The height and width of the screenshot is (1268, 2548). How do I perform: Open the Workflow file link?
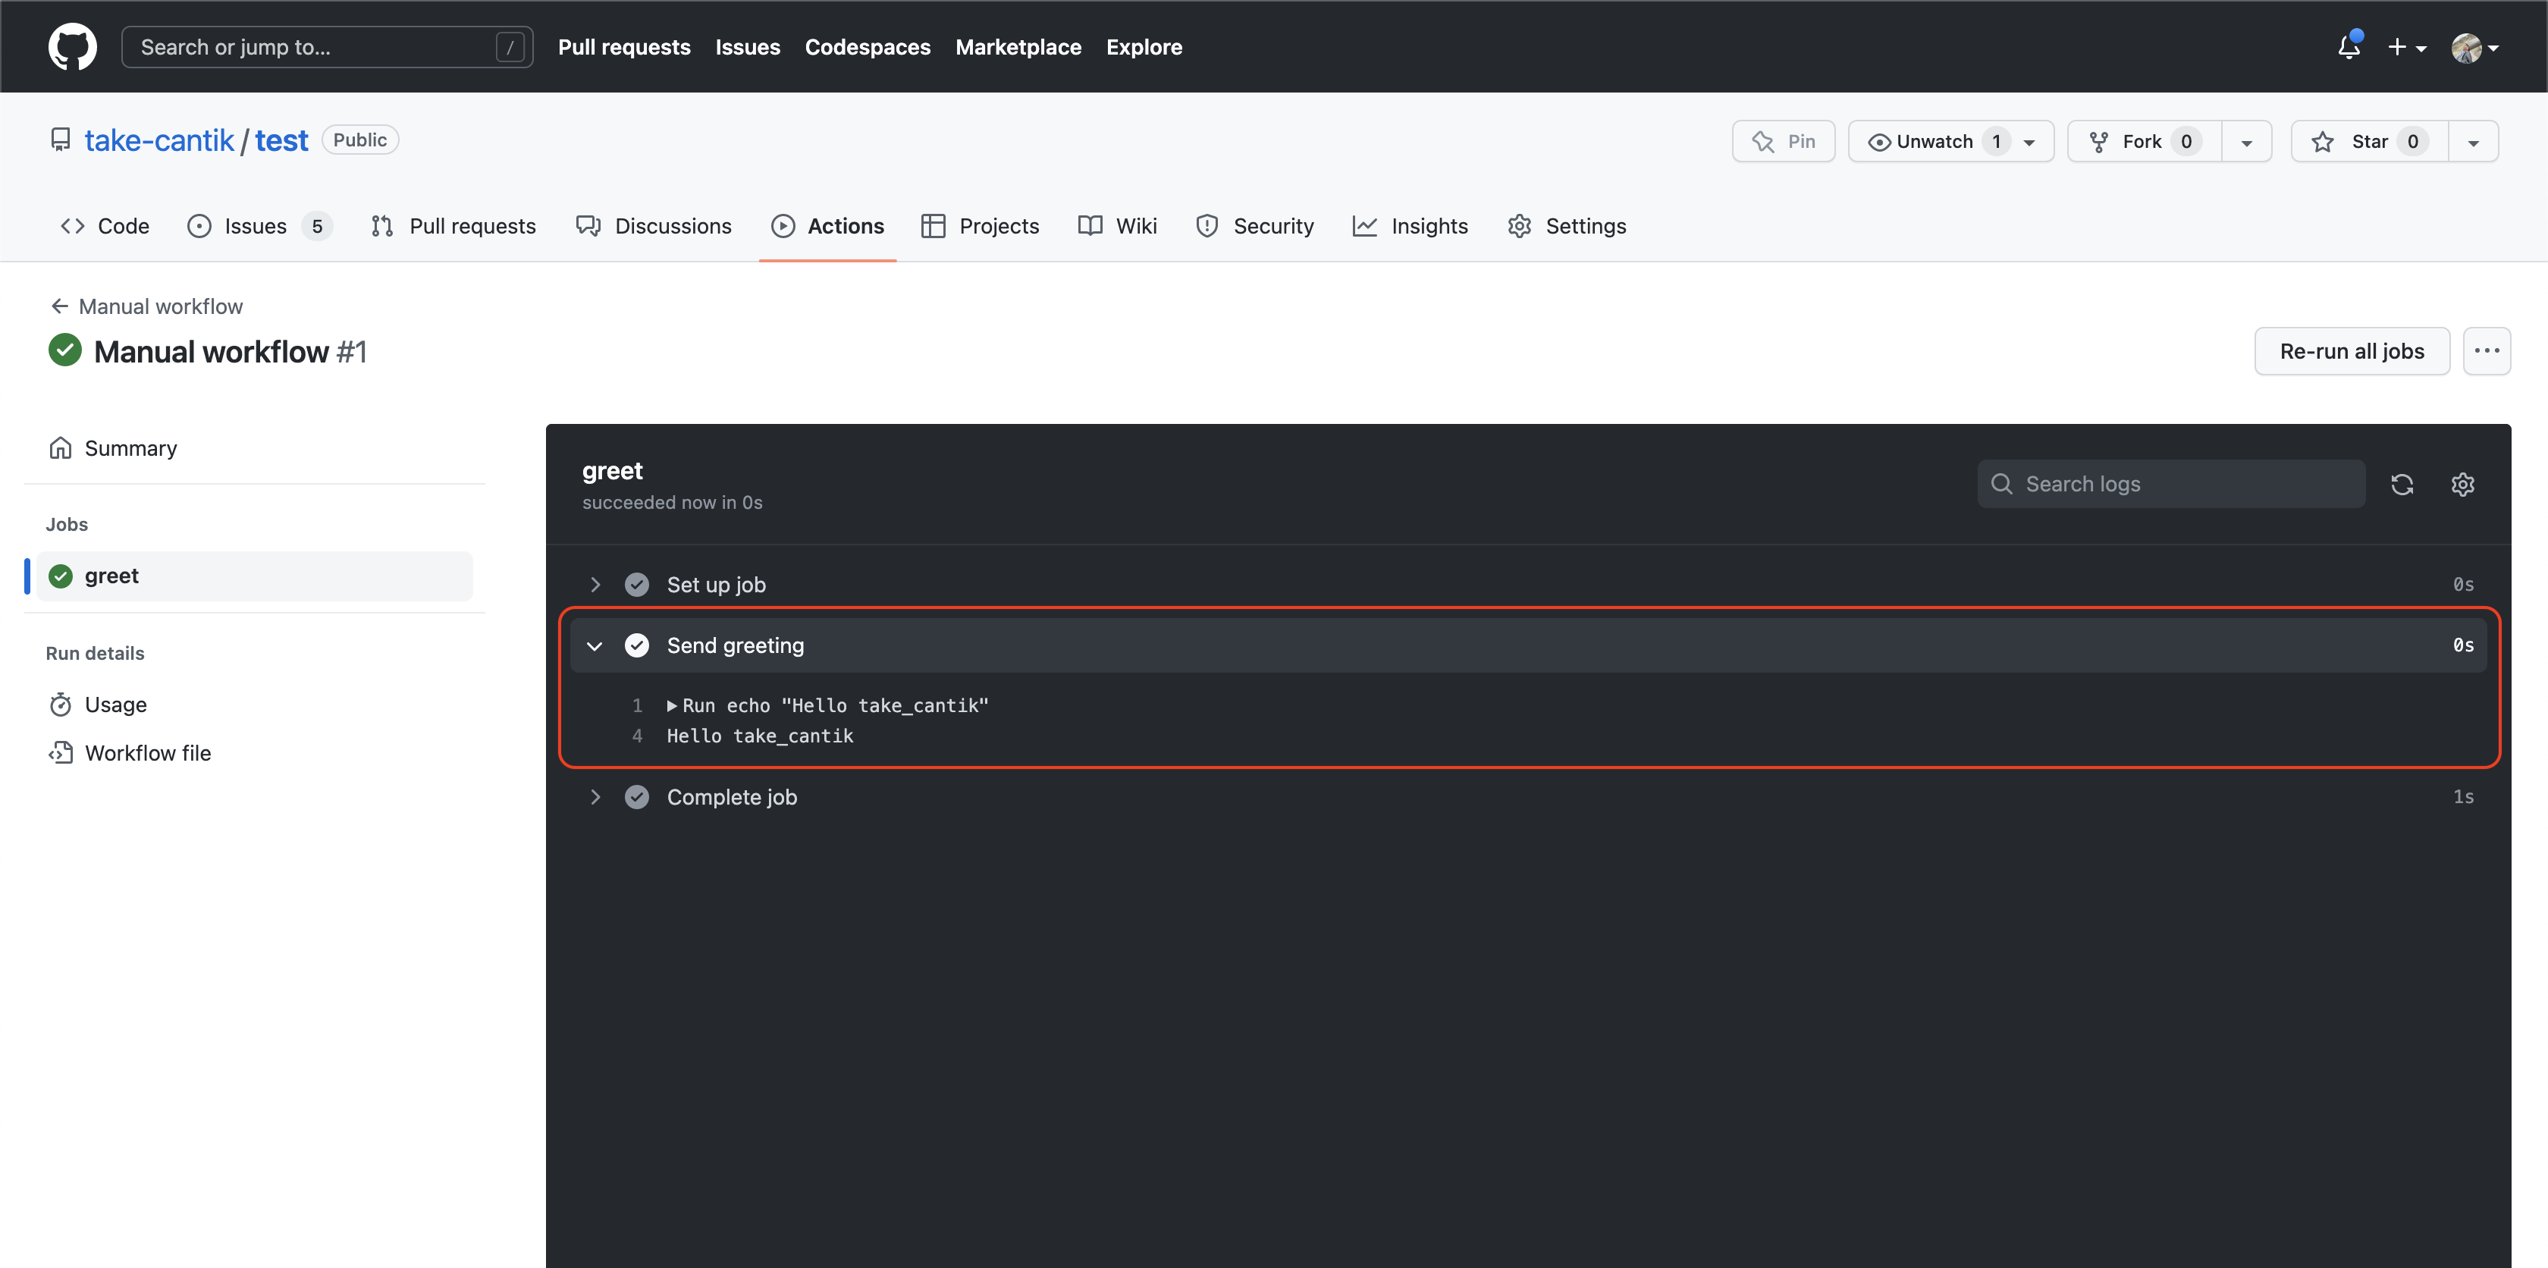click(x=147, y=753)
